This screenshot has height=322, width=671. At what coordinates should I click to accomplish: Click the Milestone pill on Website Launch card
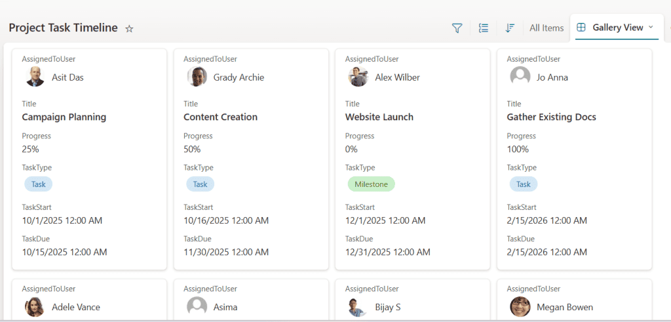[x=371, y=184]
